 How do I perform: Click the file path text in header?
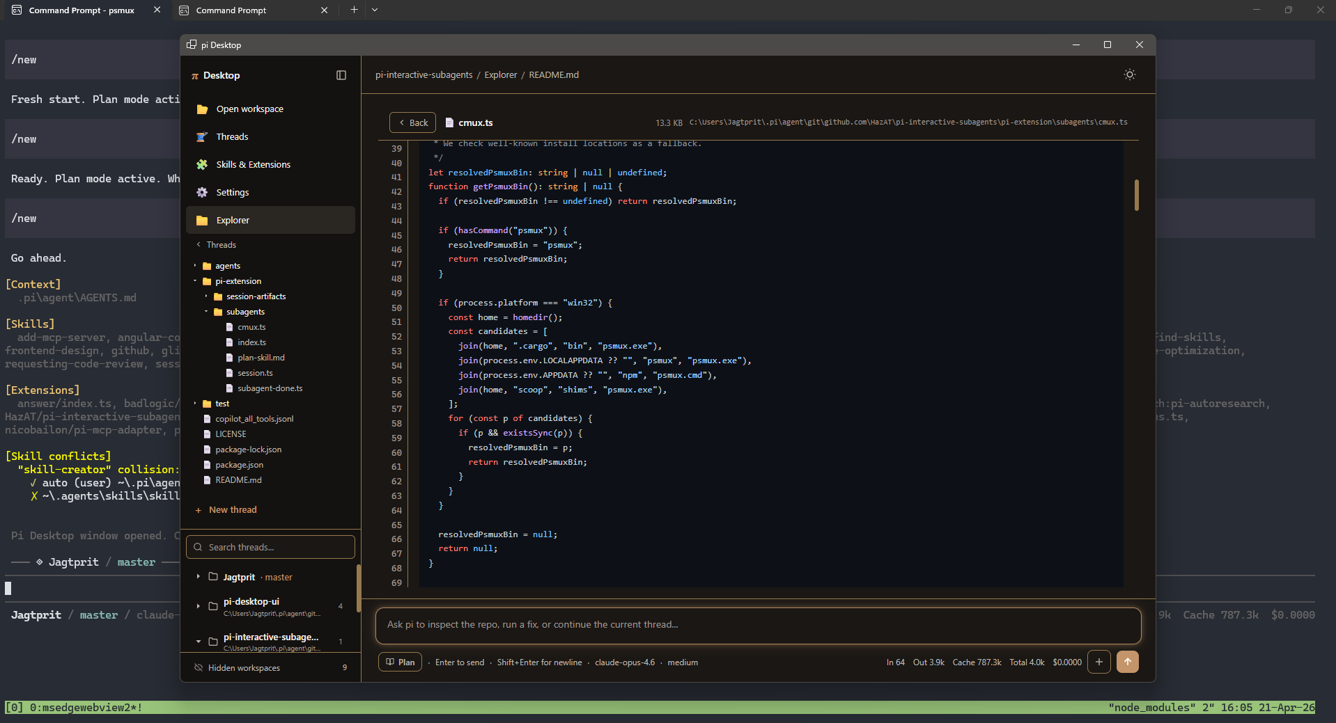coord(908,122)
